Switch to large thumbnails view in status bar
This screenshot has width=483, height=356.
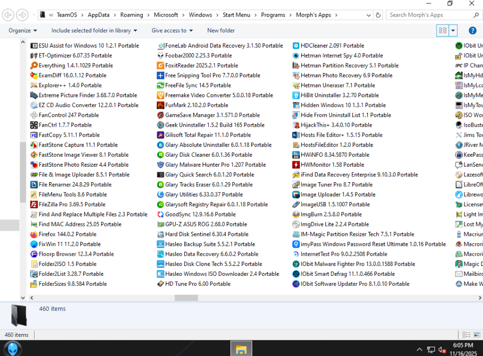tap(477, 335)
